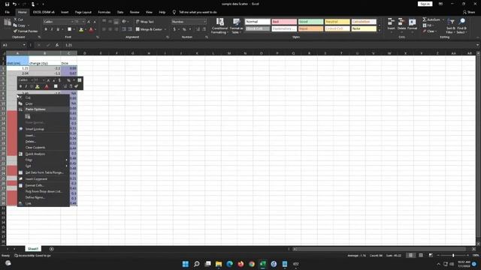Click the Paste clipboard icon in ribbon
Screen dimensions: 481x270
point(8,22)
